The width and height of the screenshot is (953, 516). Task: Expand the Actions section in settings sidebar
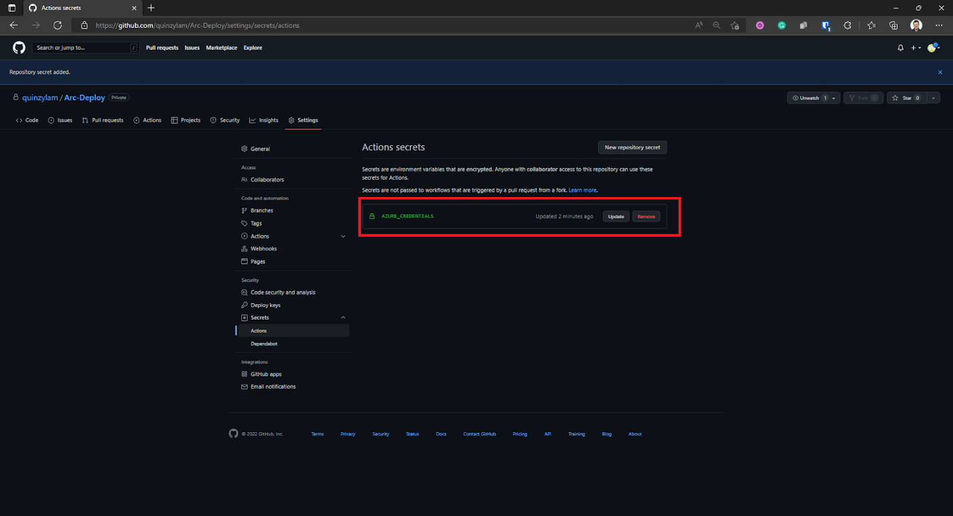[x=344, y=236]
